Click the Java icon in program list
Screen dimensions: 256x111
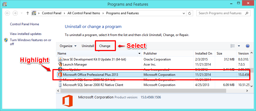click(x=60, y=59)
